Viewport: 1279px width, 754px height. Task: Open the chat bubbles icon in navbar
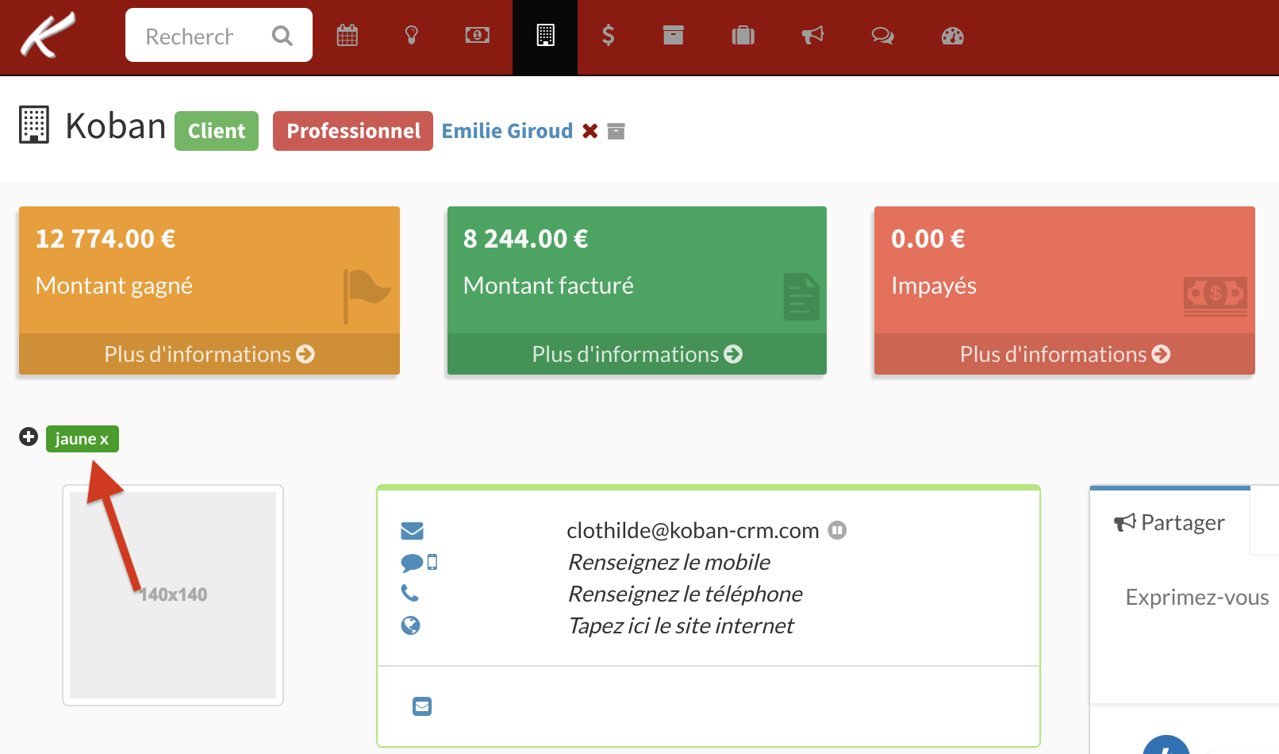pyautogui.click(x=883, y=36)
